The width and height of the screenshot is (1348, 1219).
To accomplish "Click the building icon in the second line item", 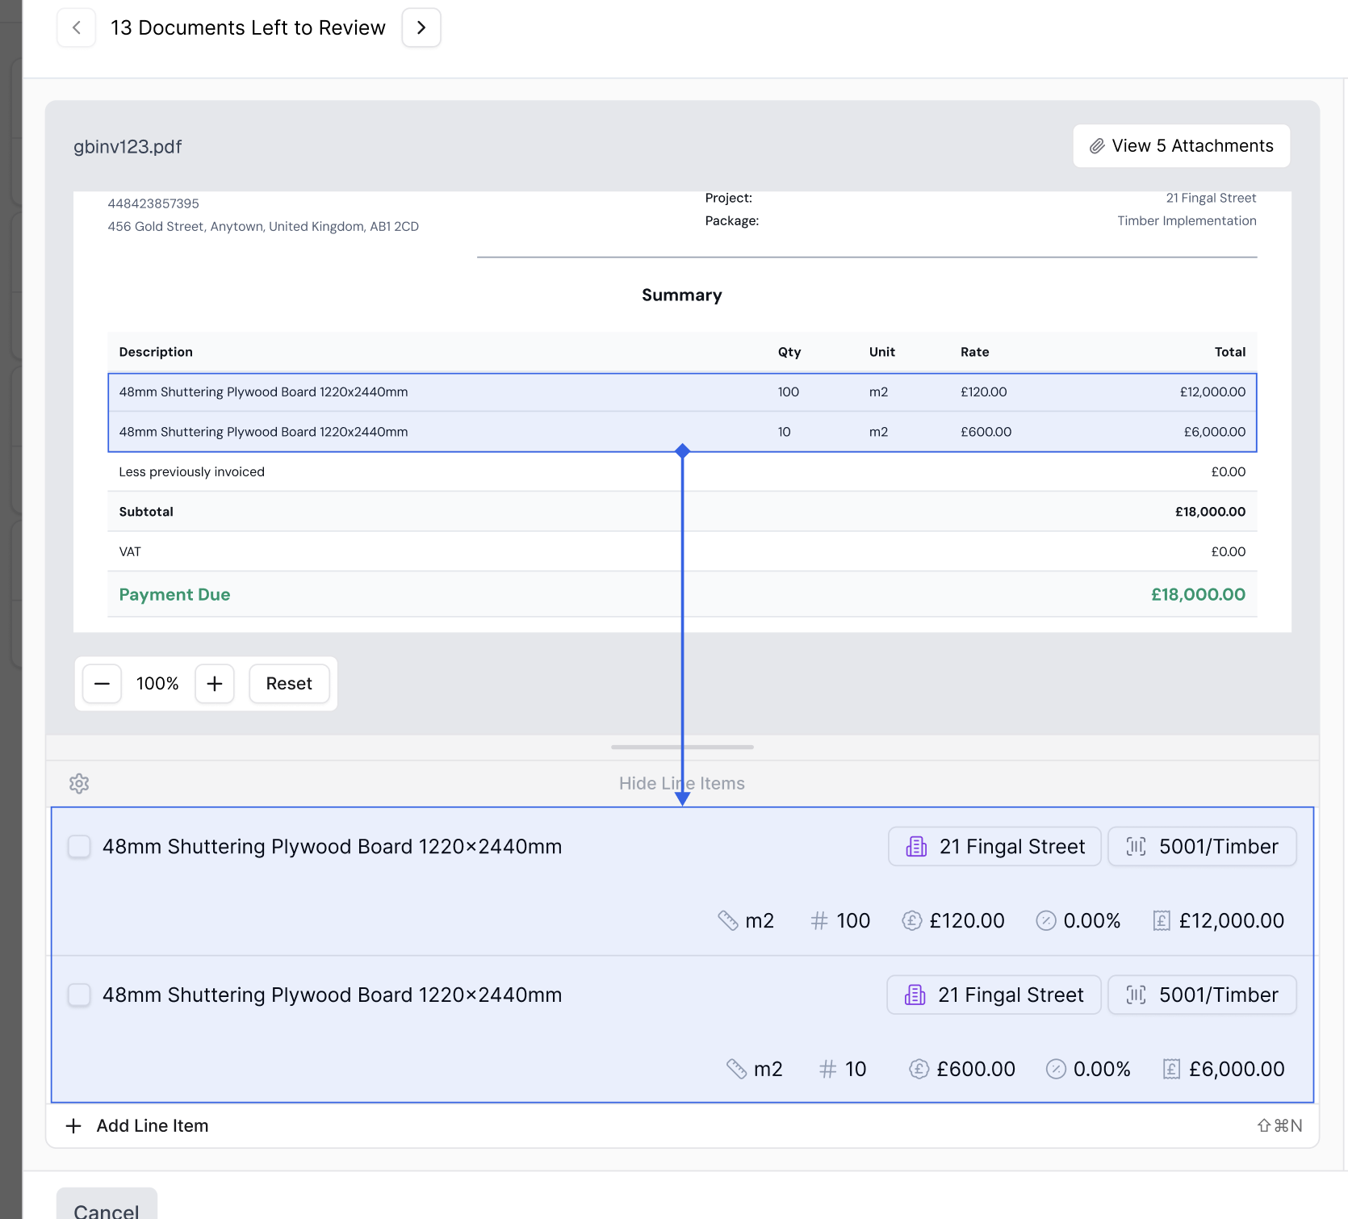I will [915, 995].
